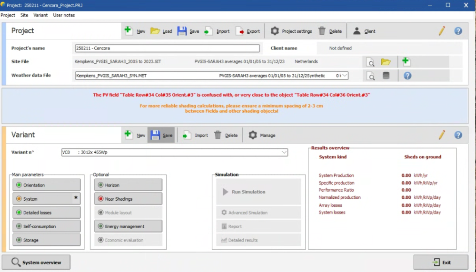
Task: Click the pencil edit icon in Project header
Action: (442, 31)
